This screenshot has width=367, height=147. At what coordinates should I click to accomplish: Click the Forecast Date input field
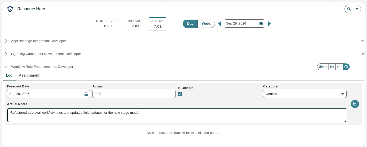[49, 94]
